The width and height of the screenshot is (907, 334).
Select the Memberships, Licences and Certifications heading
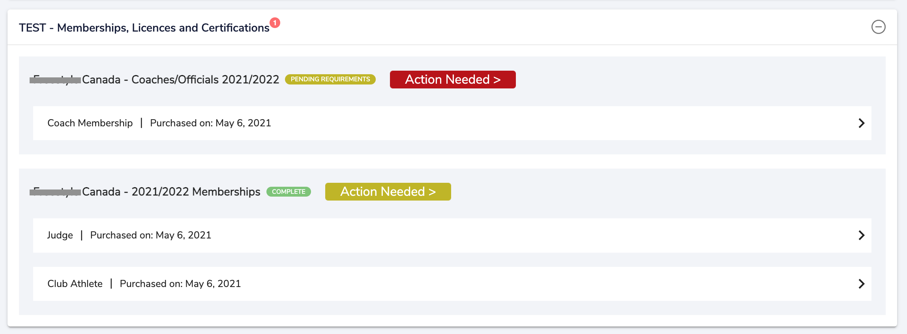[x=144, y=28]
